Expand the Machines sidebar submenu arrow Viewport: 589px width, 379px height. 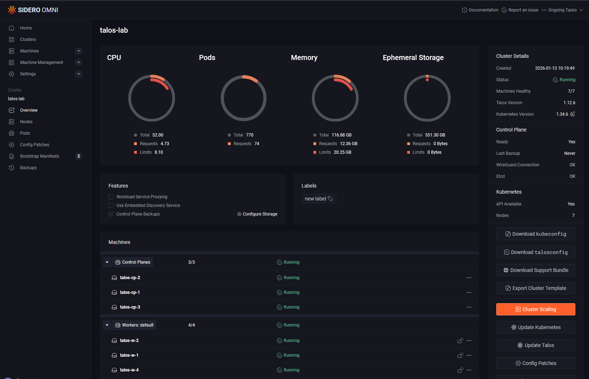(79, 51)
